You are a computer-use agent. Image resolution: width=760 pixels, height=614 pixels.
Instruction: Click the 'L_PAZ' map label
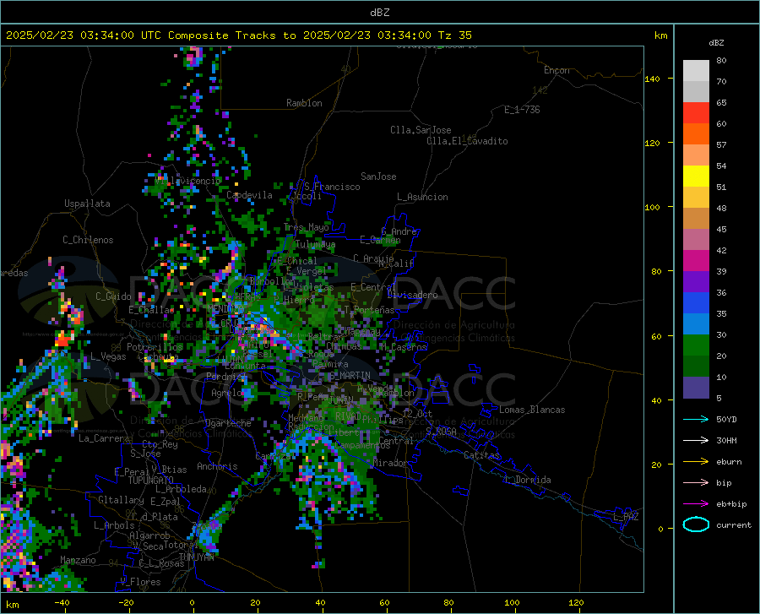(x=626, y=517)
